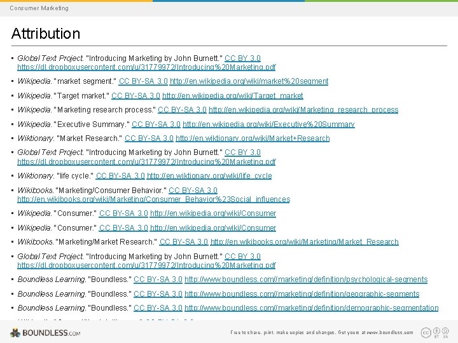
Task: Open license link for Marketing research process
Action: tap(182, 110)
